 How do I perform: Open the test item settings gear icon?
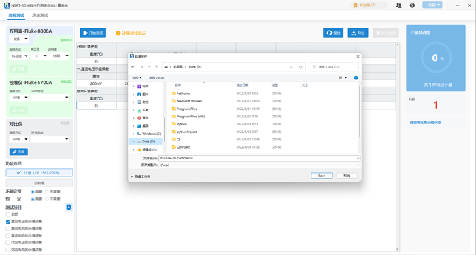point(69,207)
